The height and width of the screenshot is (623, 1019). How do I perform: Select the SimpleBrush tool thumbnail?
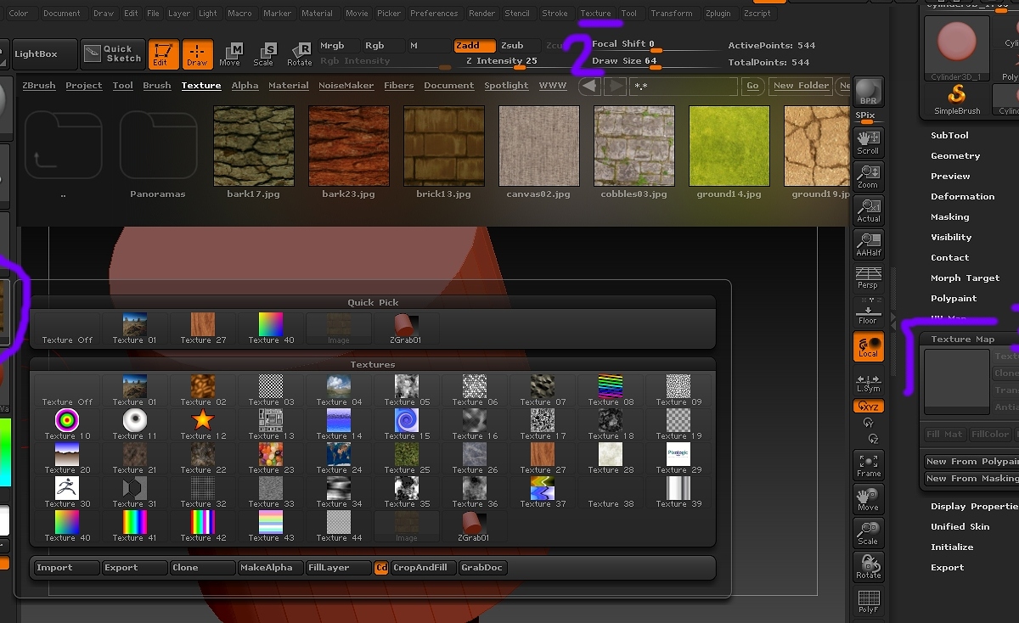pos(957,98)
